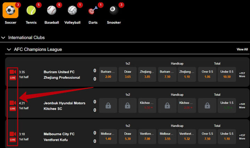Watch Jeonbuk Hyundai Motors live video

(x=13, y=103)
